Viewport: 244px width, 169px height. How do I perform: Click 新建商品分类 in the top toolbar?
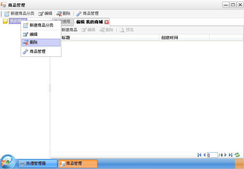coord(19,13)
